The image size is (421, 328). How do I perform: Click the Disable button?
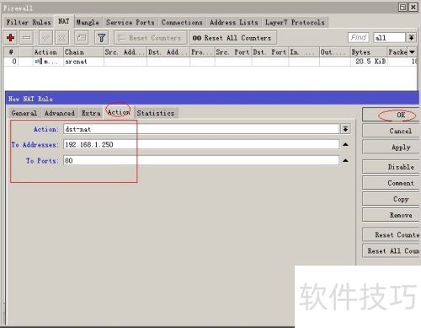392,167
